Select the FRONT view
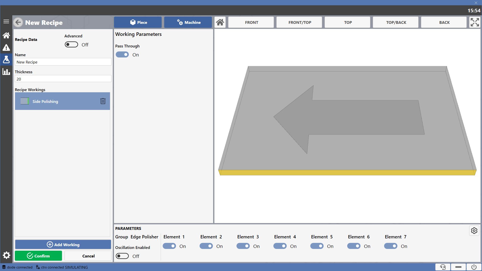Image resolution: width=482 pixels, height=271 pixels. (x=251, y=22)
